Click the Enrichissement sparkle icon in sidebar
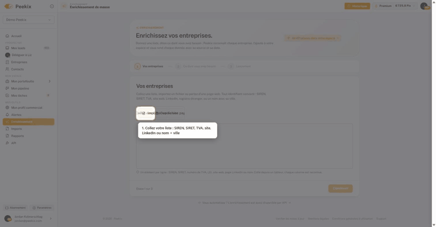 click(7, 122)
